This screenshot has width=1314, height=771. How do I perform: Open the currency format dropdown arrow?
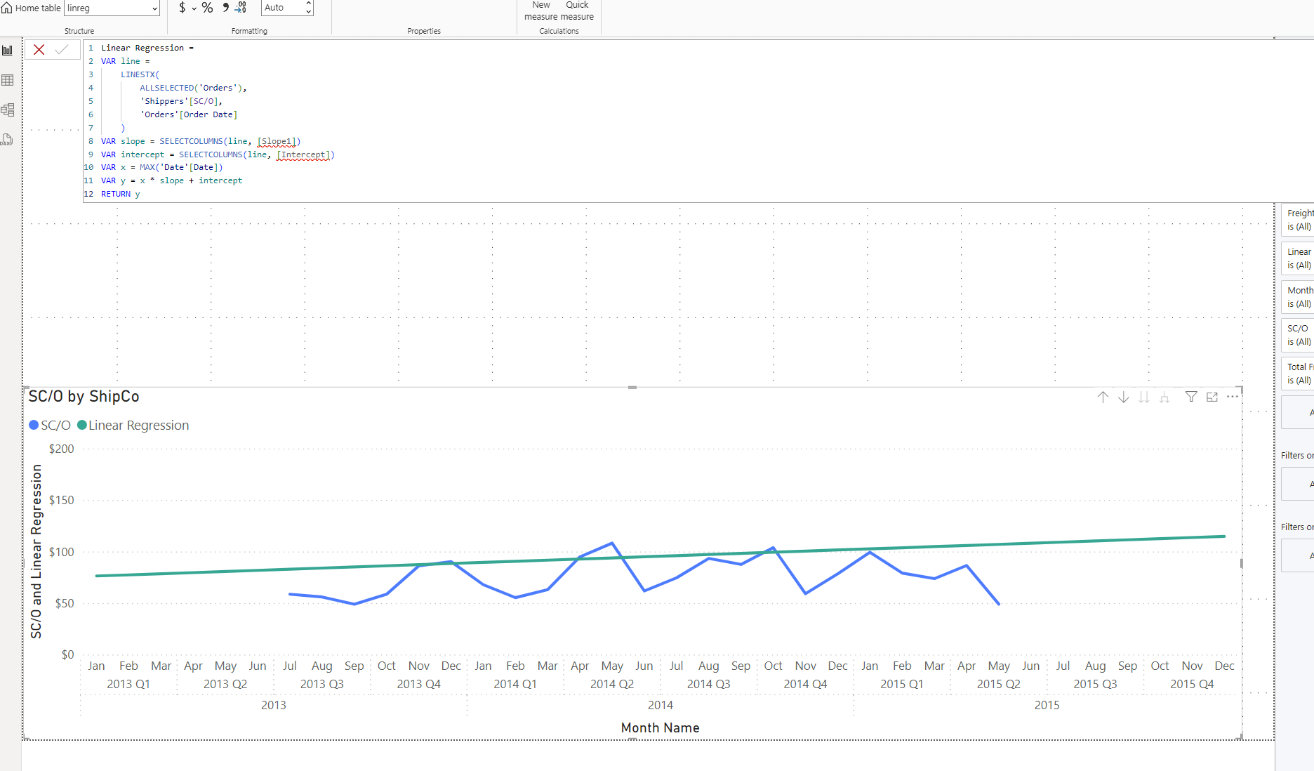[x=194, y=8]
